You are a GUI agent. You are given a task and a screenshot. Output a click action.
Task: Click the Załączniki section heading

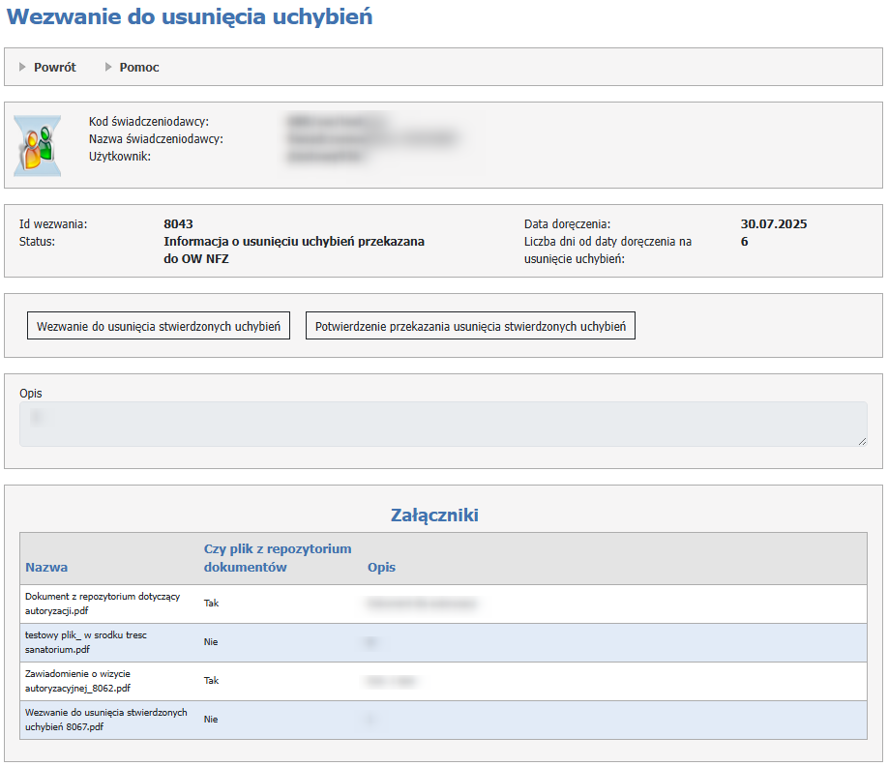(434, 515)
